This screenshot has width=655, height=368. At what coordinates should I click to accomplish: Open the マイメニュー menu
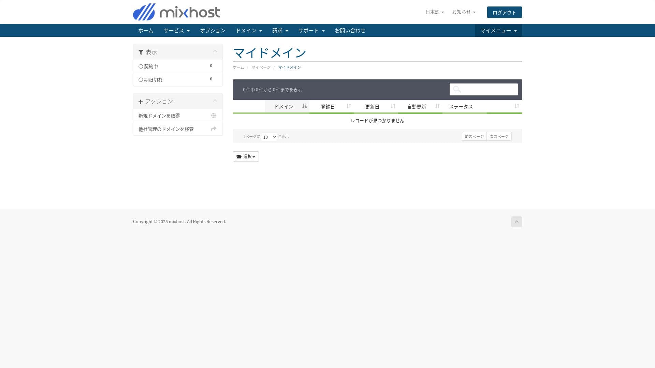pyautogui.click(x=498, y=31)
